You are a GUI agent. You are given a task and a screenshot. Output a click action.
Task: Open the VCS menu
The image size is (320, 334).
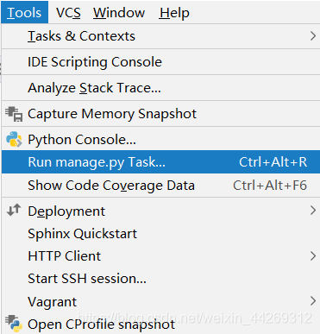coord(68,13)
